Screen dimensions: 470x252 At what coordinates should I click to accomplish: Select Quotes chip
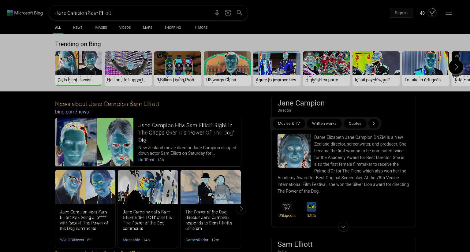(355, 124)
